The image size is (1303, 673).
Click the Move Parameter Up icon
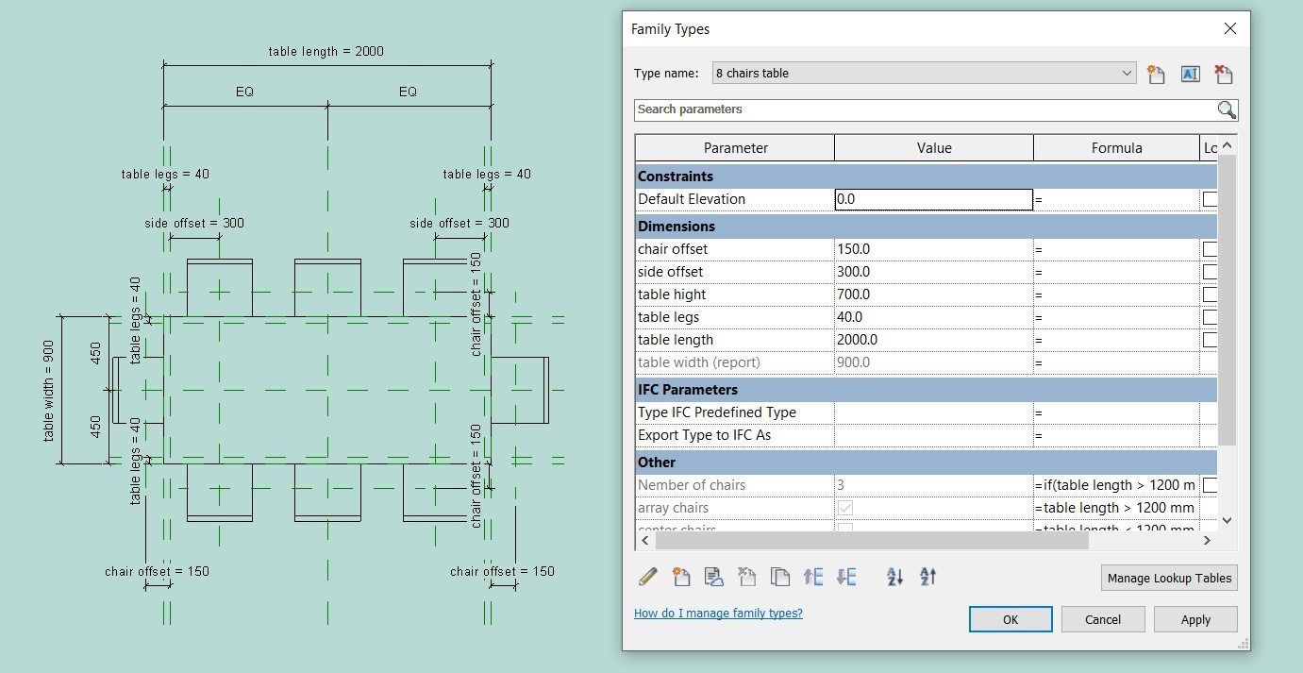pos(813,577)
